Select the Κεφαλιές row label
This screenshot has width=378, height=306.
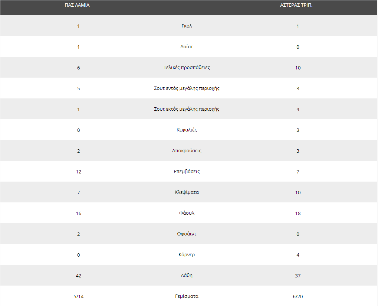(187, 130)
